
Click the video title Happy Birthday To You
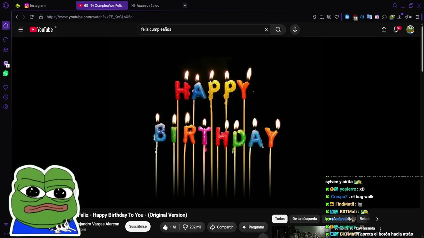click(132, 215)
